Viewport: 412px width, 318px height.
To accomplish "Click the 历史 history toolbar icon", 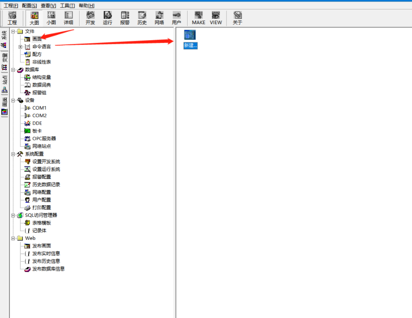I will click(x=142, y=18).
